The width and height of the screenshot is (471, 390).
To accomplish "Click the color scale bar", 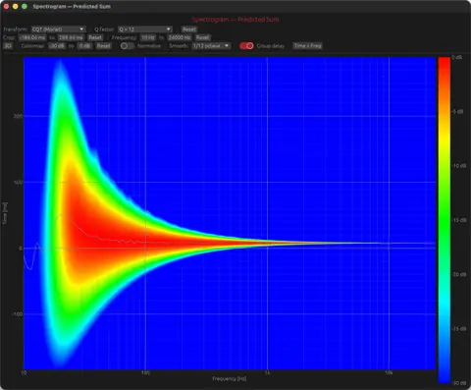I will tap(445, 220).
